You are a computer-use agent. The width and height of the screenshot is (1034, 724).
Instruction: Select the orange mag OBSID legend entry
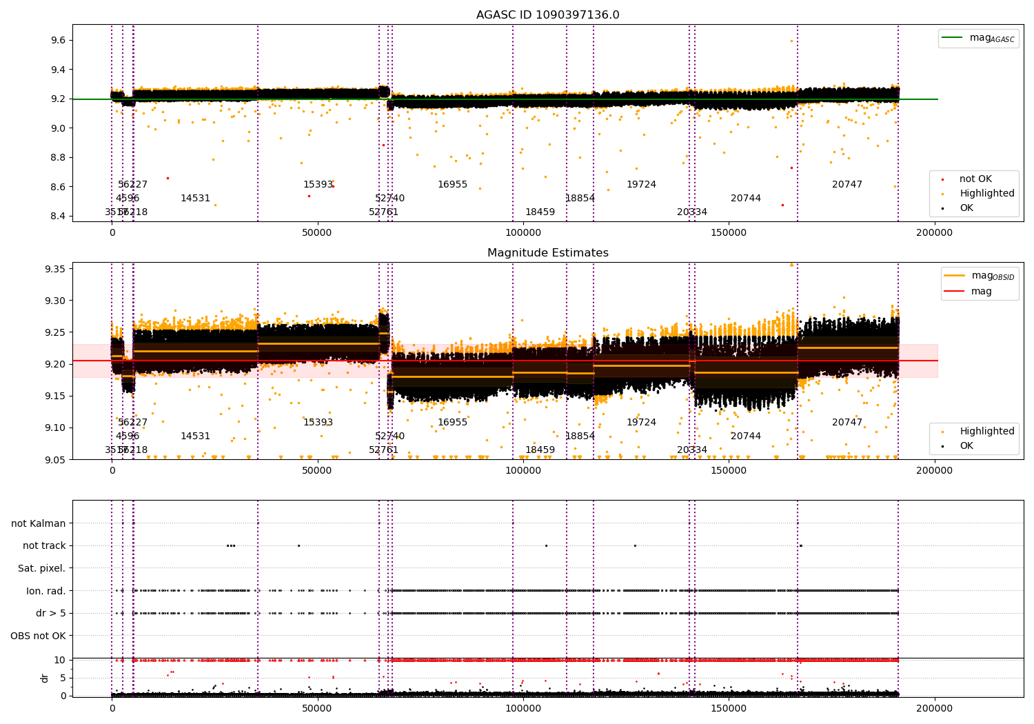tap(979, 276)
